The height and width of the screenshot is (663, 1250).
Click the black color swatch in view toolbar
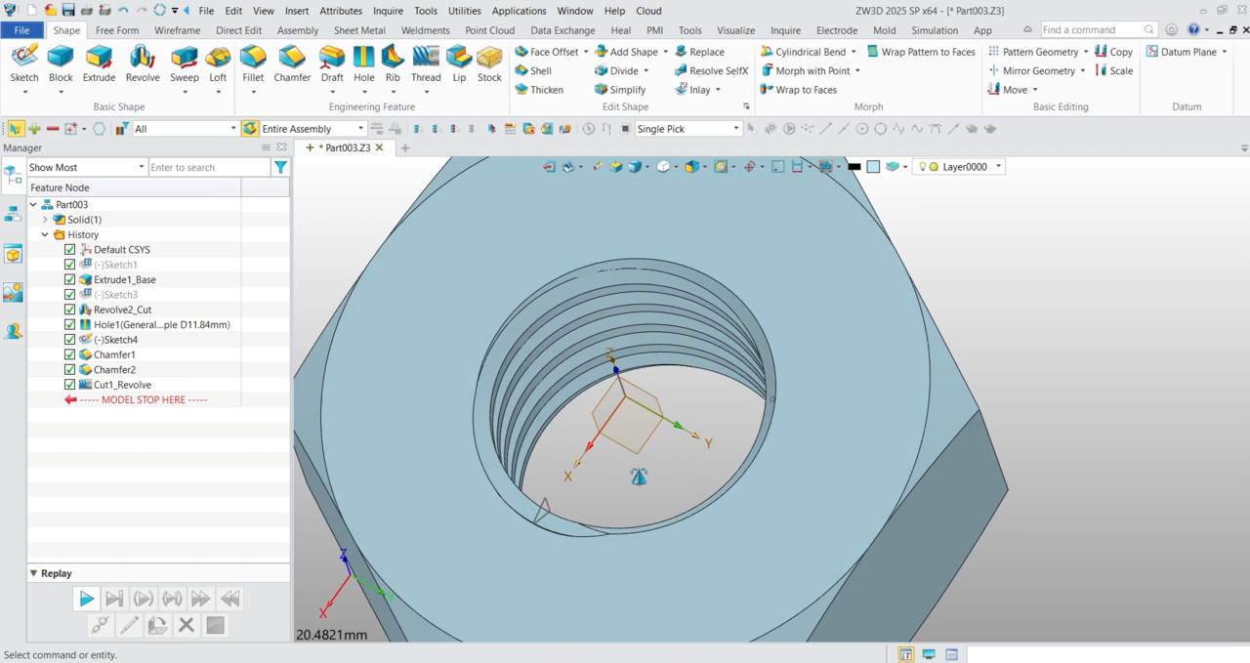point(854,167)
